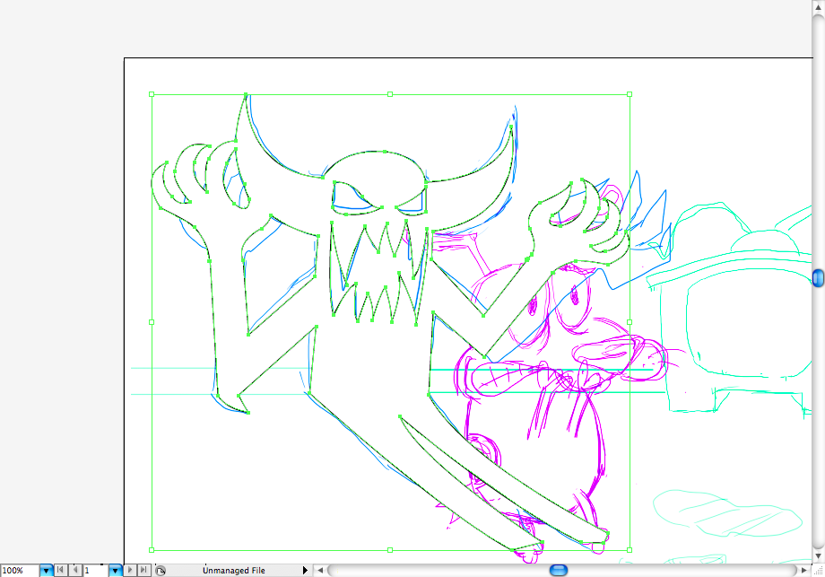Click the bottom-center bounding box handle
This screenshot has width=825, height=577.
(390, 550)
